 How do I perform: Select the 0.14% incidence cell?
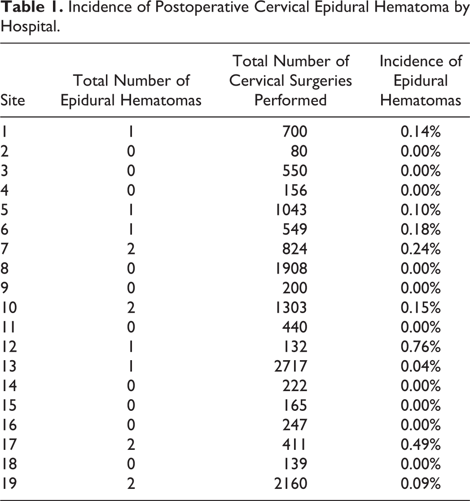[x=421, y=131]
